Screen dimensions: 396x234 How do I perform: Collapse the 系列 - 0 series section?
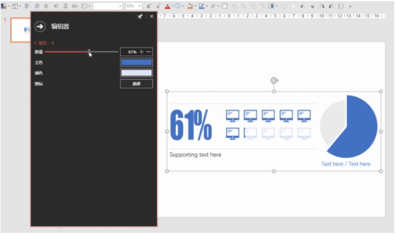[45, 43]
